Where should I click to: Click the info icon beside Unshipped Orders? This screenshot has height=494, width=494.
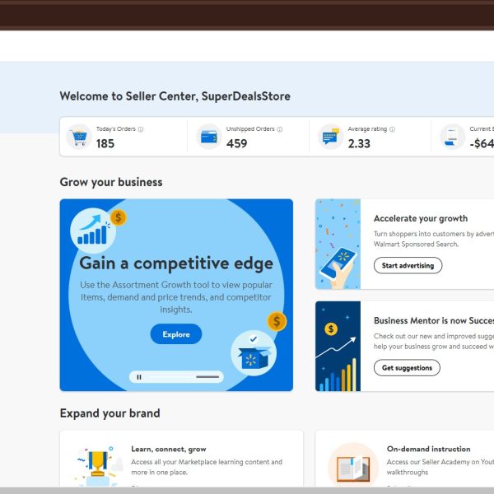point(280,129)
